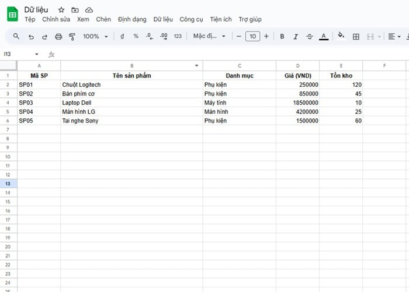
Task: Select cell Tai nghe Sony
Action: tap(131, 121)
